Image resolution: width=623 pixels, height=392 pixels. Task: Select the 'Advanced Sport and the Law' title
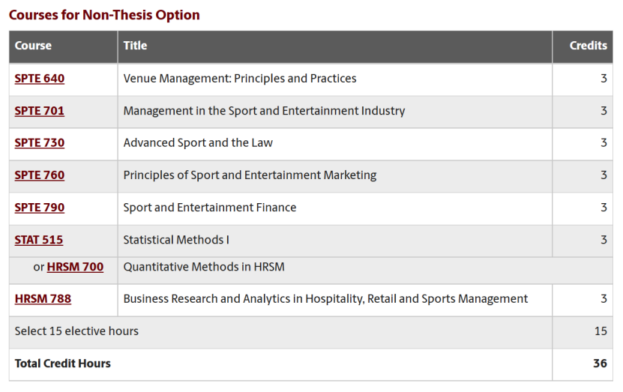198,143
